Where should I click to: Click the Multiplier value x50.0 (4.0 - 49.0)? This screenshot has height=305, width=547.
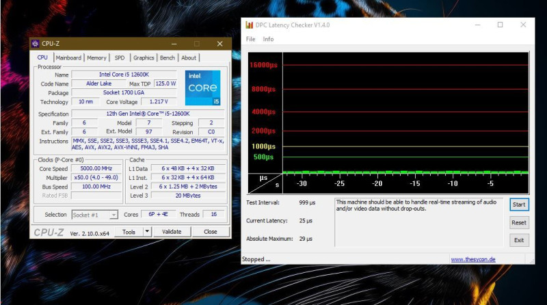point(96,177)
